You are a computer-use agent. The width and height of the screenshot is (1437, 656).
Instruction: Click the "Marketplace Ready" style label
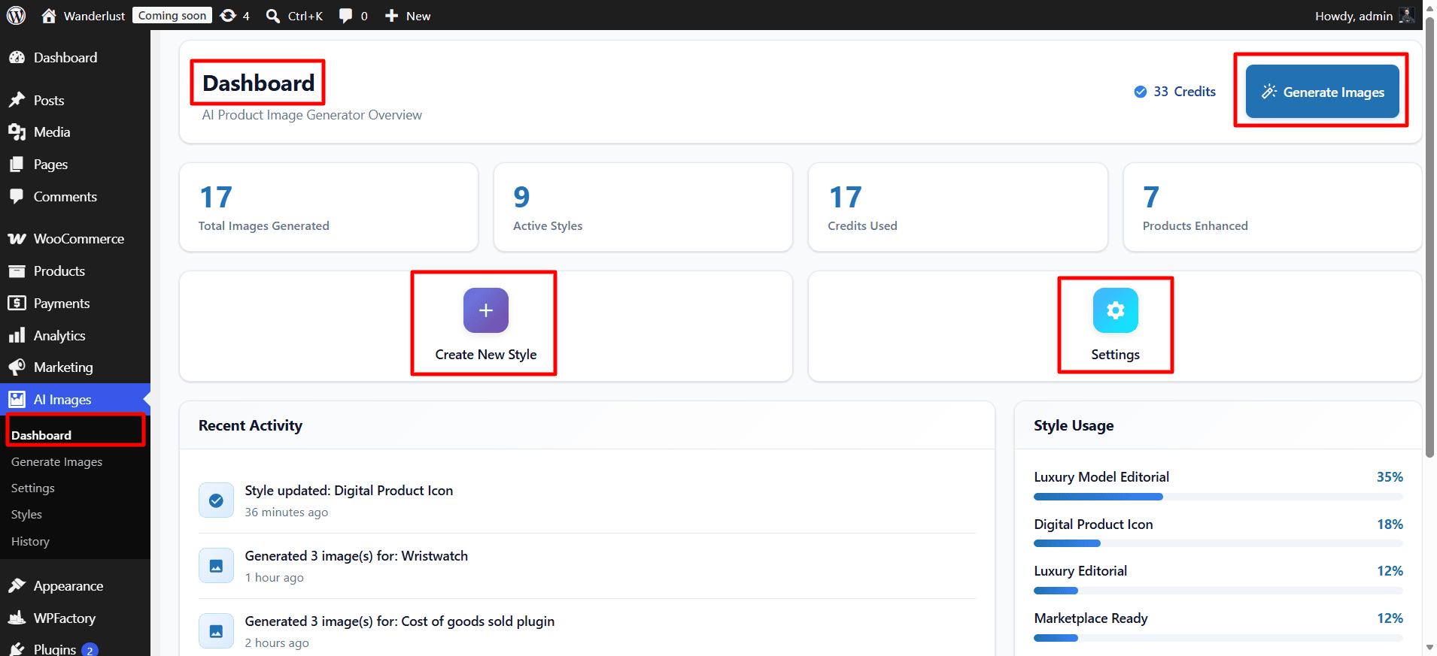click(x=1091, y=618)
